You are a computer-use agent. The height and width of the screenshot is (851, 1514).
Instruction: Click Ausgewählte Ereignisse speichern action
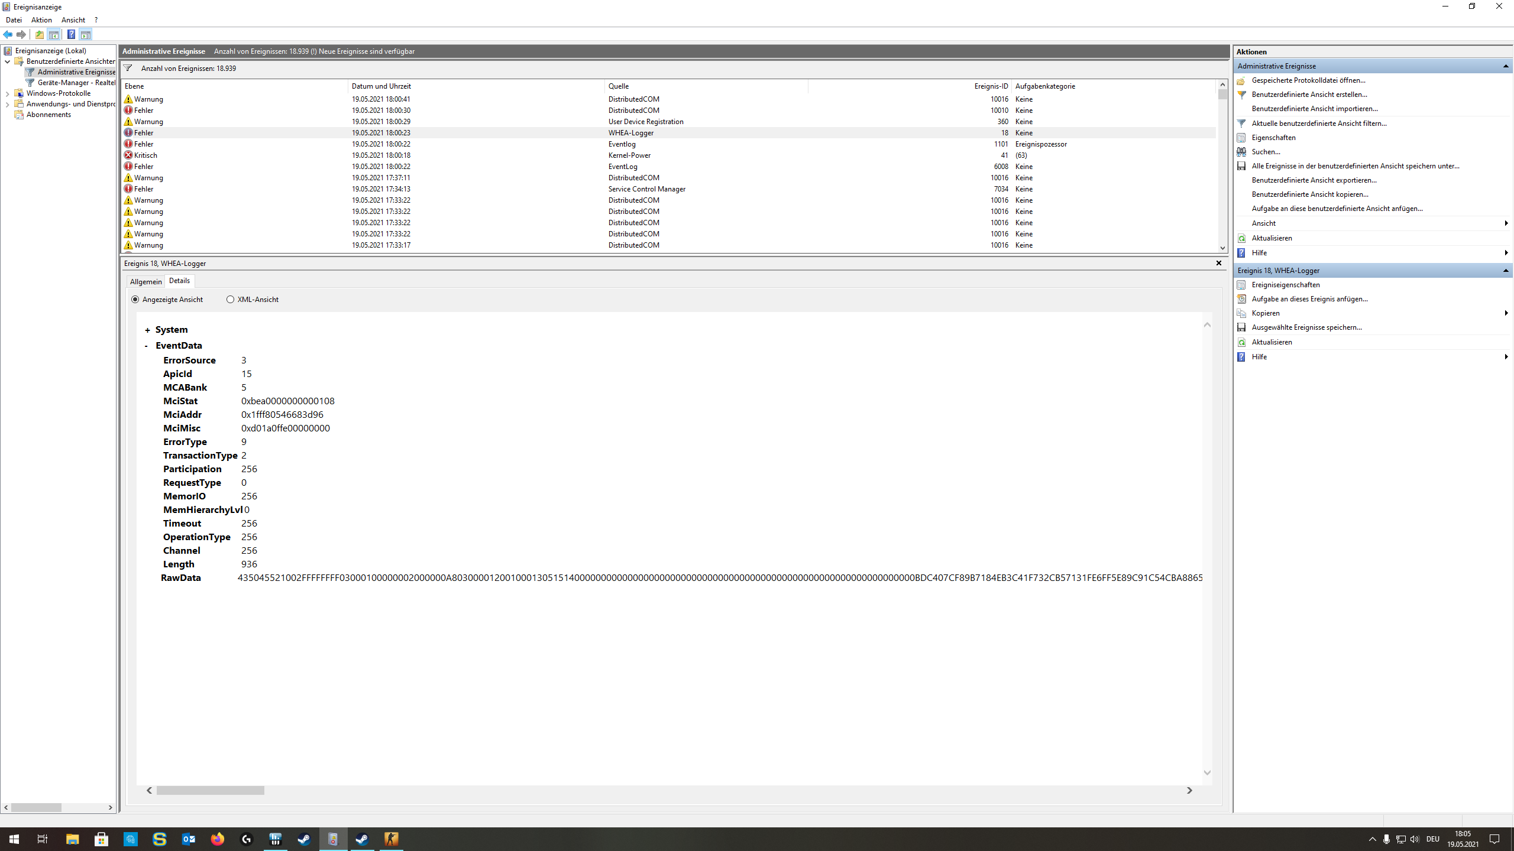click(x=1306, y=327)
